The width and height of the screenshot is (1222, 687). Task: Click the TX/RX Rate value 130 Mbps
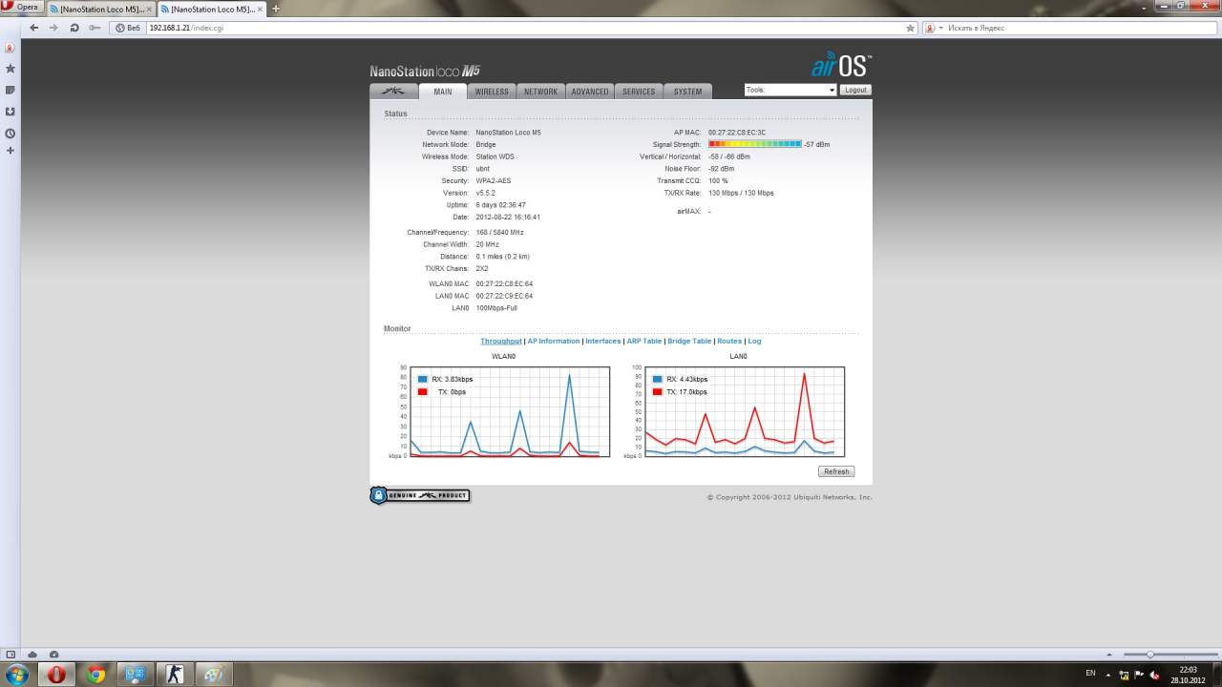click(x=741, y=193)
